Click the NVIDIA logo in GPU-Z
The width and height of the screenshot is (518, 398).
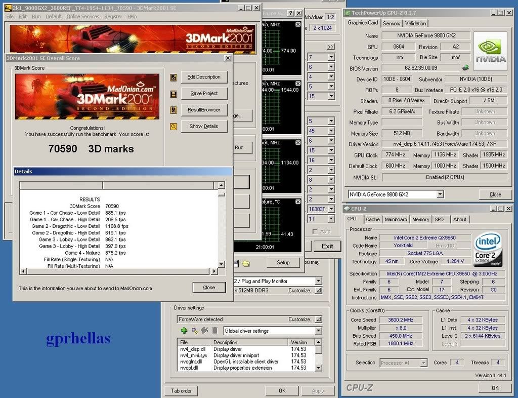point(490,51)
